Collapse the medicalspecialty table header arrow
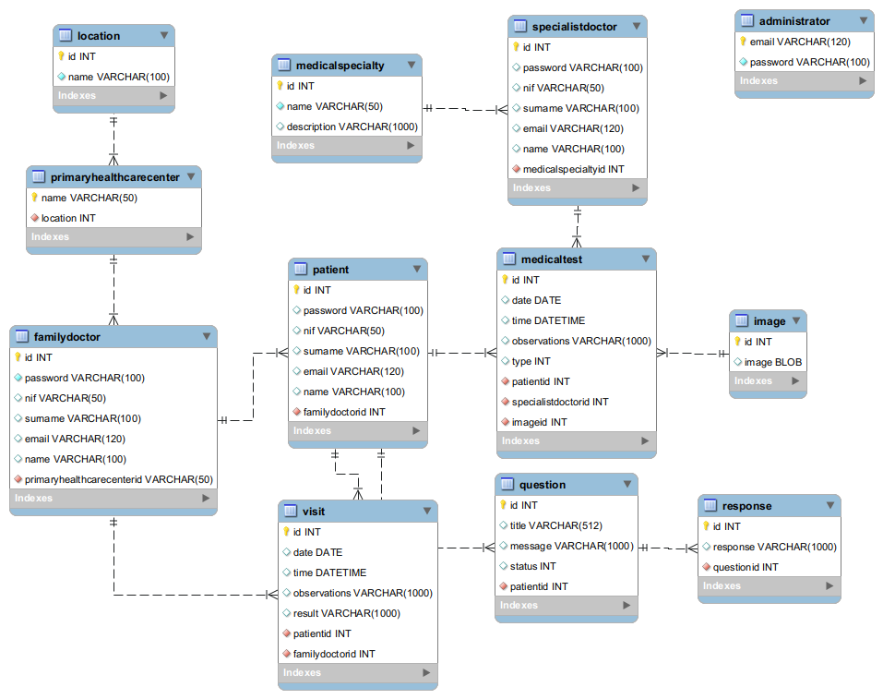 pos(411,66)
